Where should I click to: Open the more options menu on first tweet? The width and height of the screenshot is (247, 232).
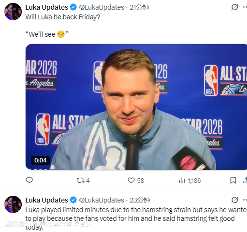click(x=245, y=7)
